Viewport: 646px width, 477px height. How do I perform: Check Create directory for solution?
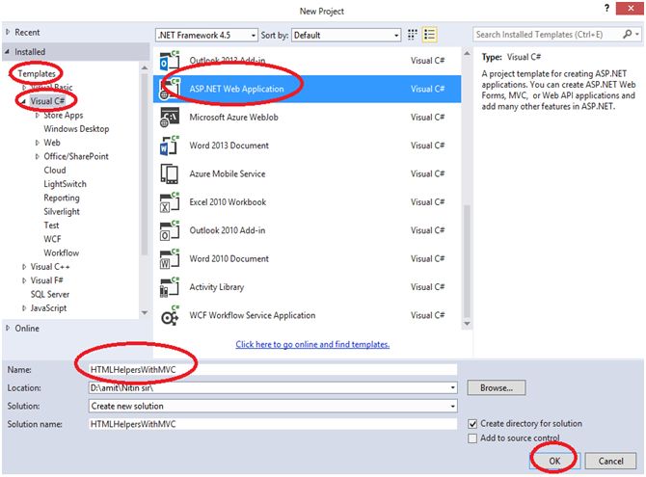click(x=472, y=423)
